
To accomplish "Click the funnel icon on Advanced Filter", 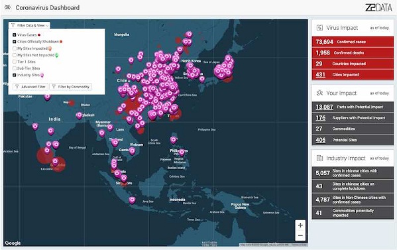I will pyautogui.click(x=17, y=87).
